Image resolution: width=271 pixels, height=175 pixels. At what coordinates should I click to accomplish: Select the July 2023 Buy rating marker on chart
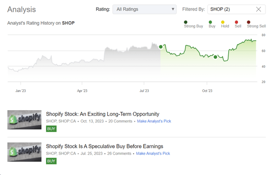(161, 47)
